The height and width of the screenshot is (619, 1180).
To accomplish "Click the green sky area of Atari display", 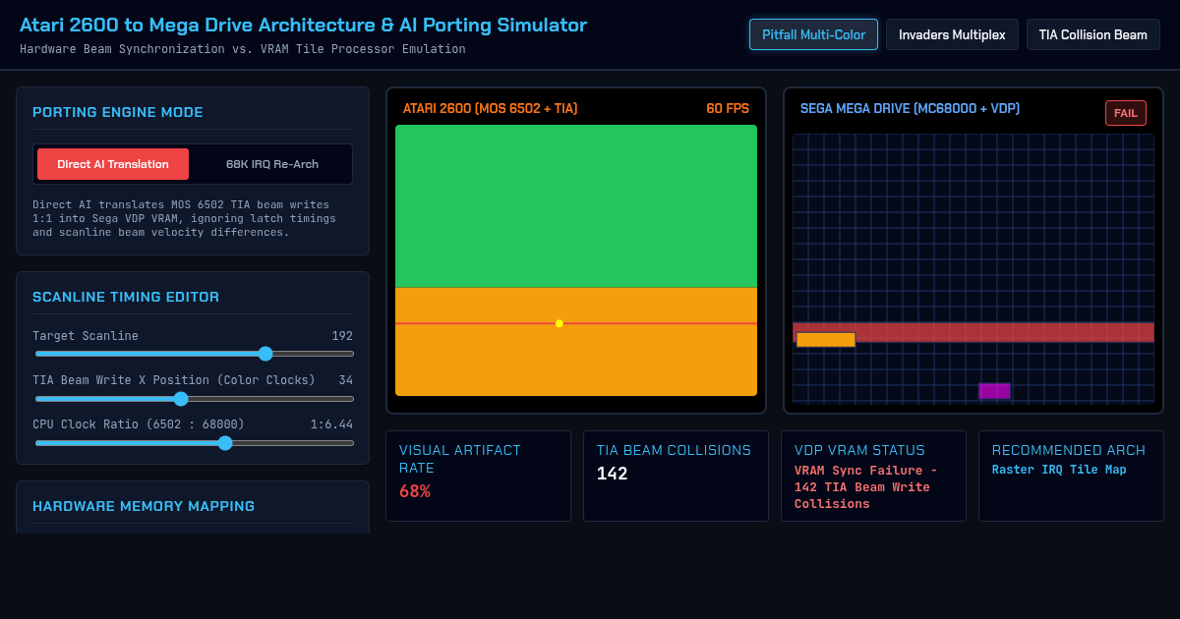I will click(x=576, y=206).
